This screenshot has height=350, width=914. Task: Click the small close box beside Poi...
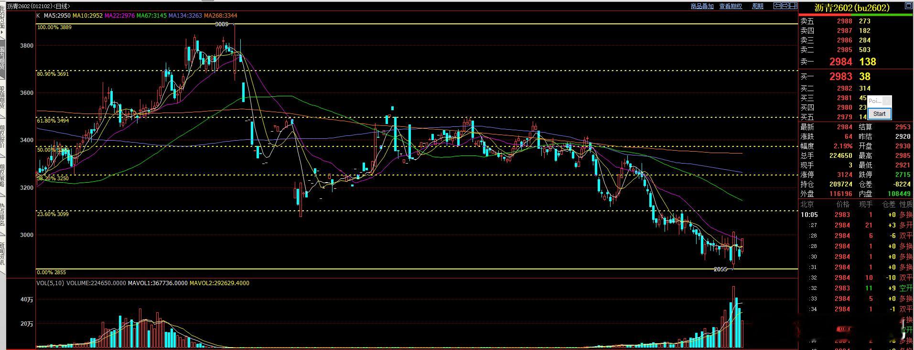(886, 101)
